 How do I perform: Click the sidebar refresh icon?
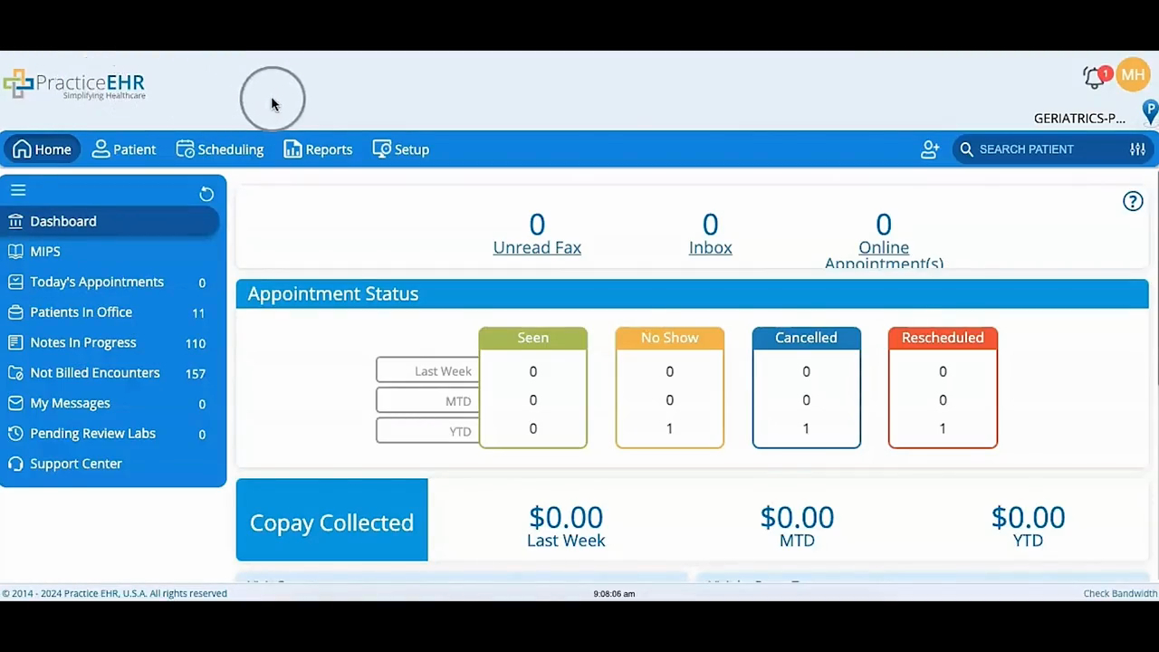point(206,194)
